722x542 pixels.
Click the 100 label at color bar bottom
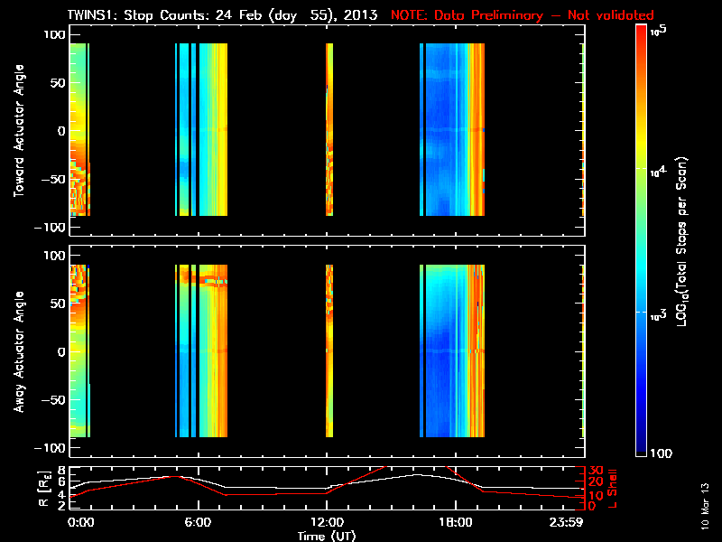coord(660,452)
